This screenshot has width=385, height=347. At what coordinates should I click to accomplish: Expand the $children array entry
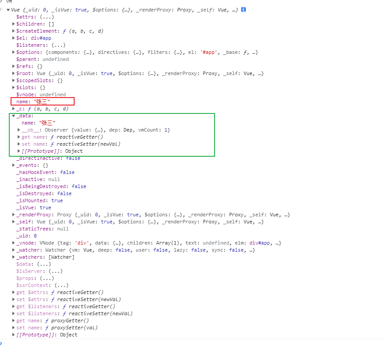[x=14, y=24]
